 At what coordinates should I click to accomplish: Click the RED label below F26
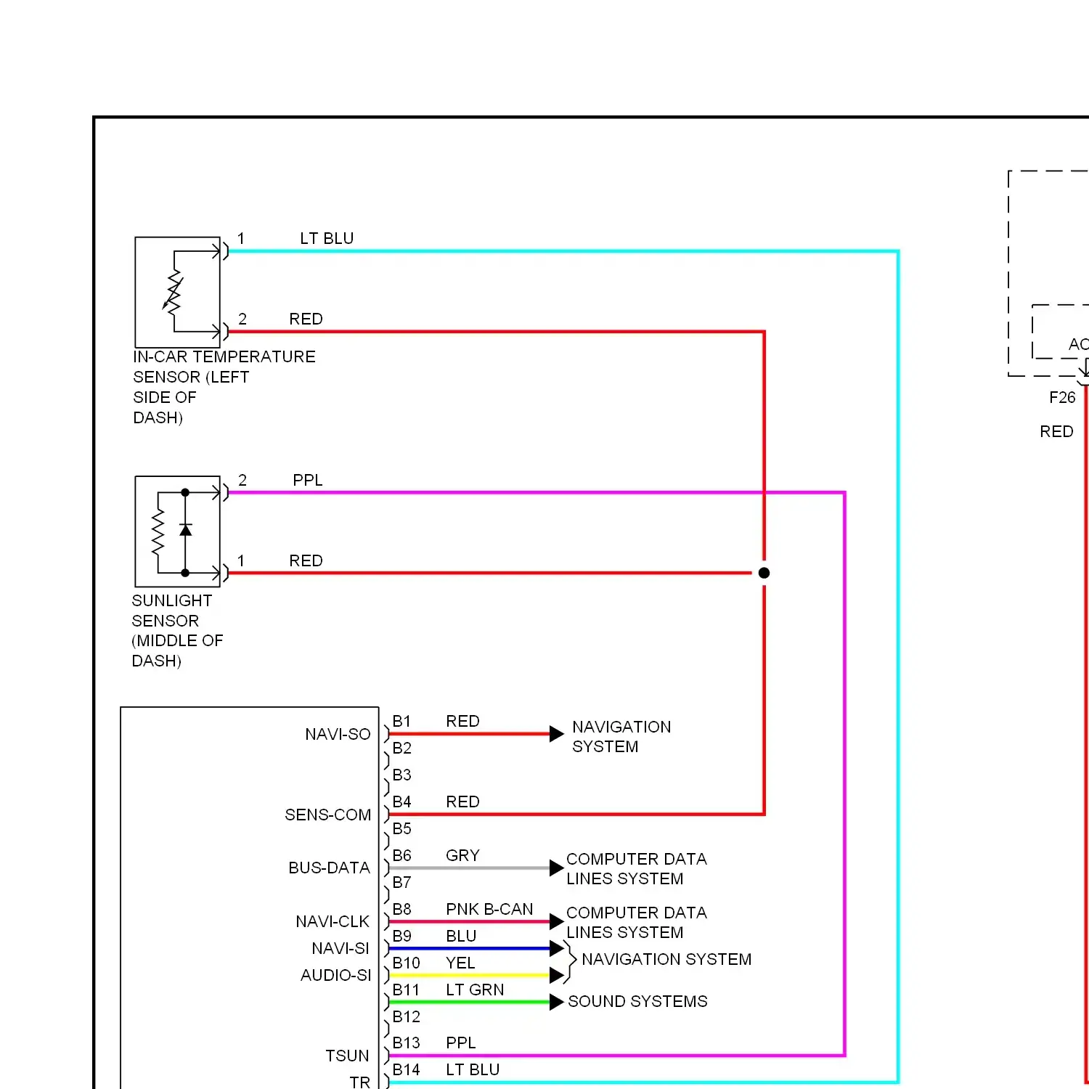(x=1056, y=431)
